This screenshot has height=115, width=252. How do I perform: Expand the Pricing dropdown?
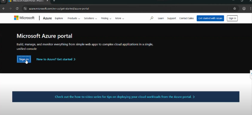pos(106,18)
